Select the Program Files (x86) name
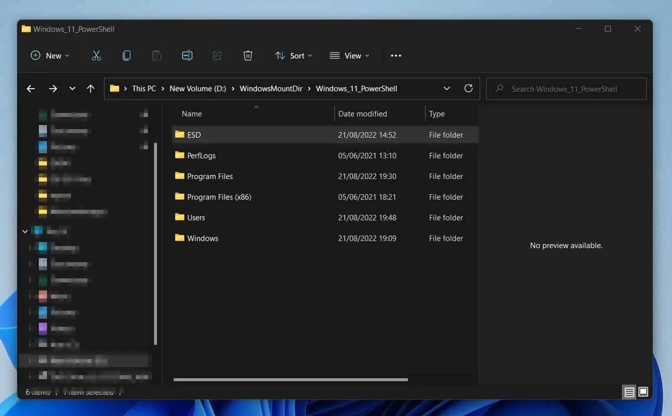 [x=219, y=197]
